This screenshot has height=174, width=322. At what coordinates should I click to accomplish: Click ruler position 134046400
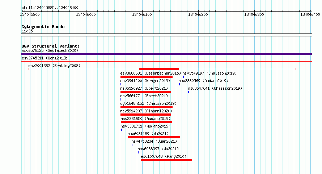tap(310, 14)
